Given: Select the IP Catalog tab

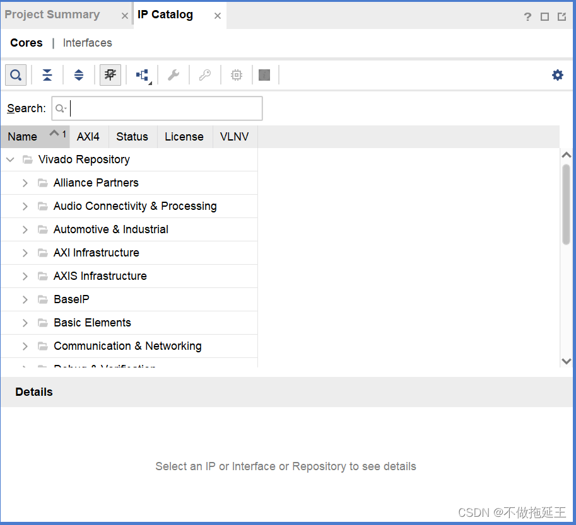Looking at the screenshot, I should [165, 14].
